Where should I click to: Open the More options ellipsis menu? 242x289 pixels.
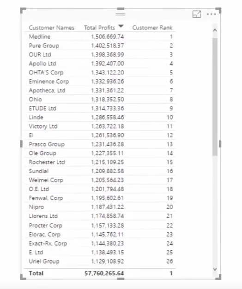tap(212, 14)
